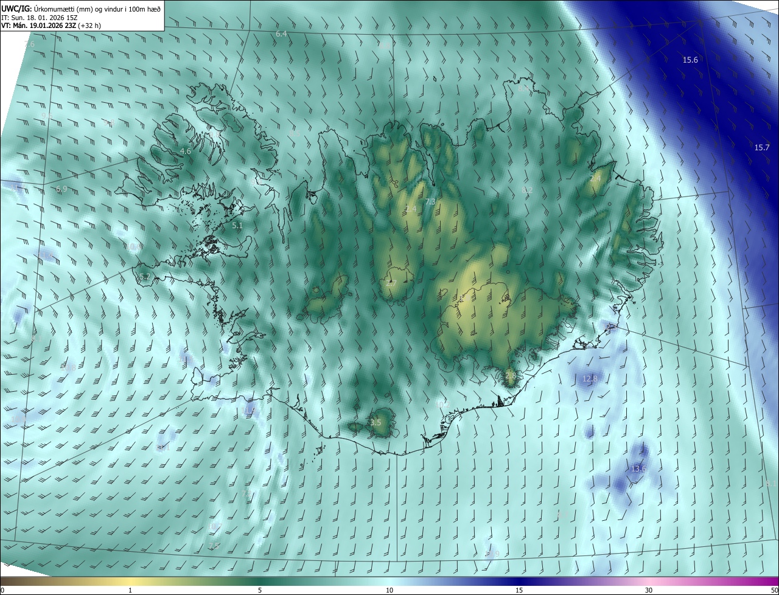Click the precipitation color scale bar
The width and height of the screenshot is (779, 595).
(x=389, y=582)
